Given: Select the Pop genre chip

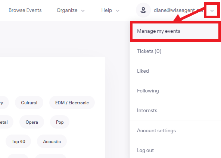Looking at the screenshot, I should pos(60,122).
